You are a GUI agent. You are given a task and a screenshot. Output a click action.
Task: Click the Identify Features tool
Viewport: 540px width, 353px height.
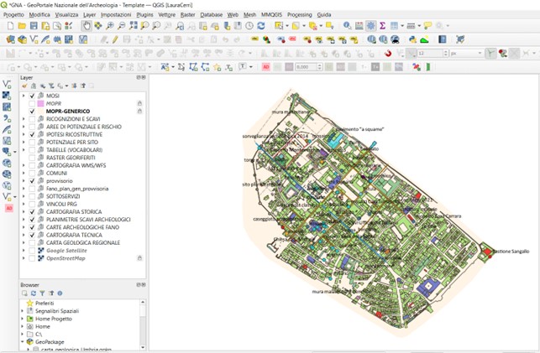pos(347,26)
